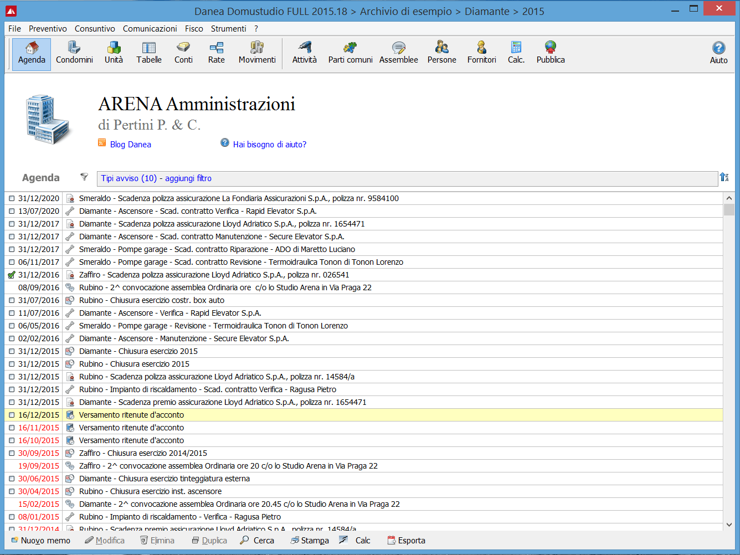
Task: Click Hai bisogno di aiuto? link
Action: [x=270, y=145]
